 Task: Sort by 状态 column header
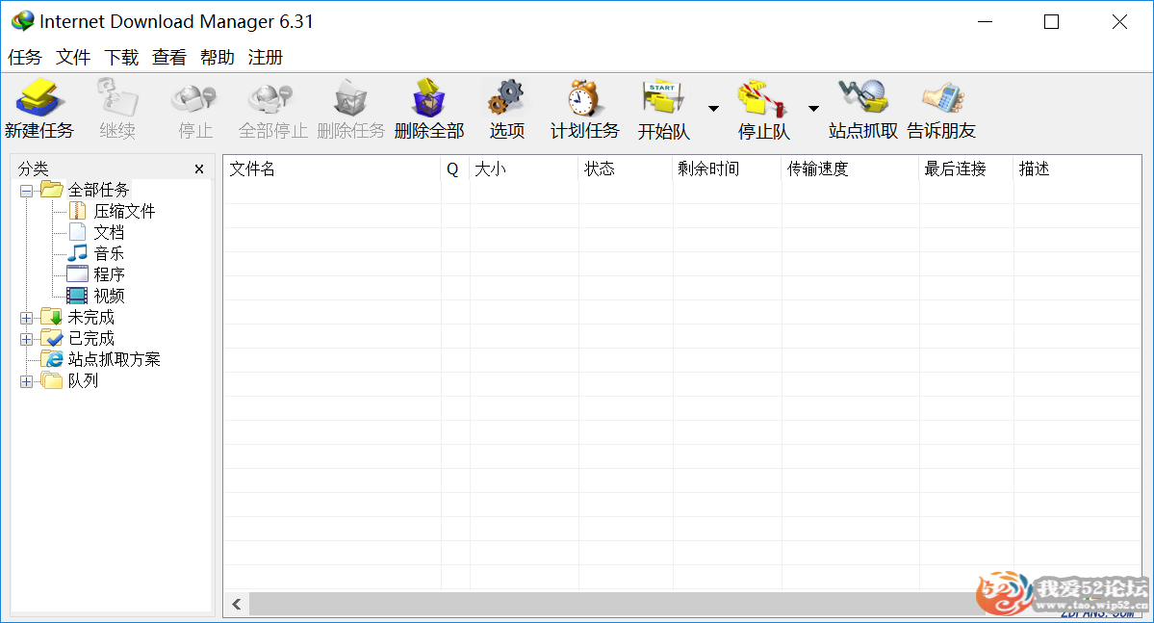pos(626,169)
